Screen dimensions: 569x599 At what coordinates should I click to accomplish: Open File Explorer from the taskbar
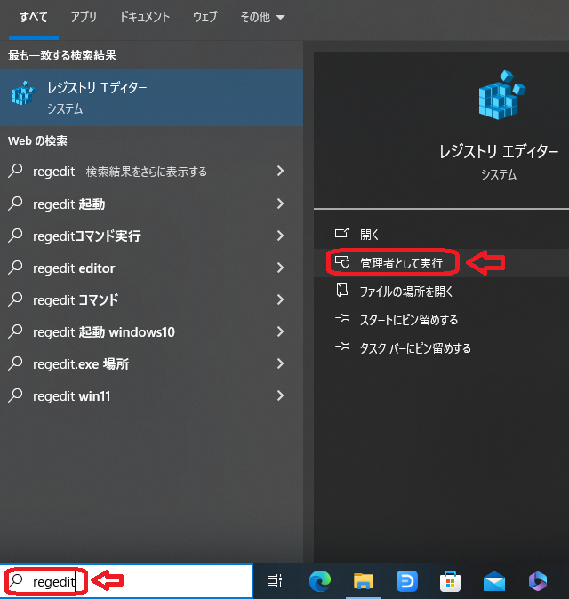tap(363, 581)
